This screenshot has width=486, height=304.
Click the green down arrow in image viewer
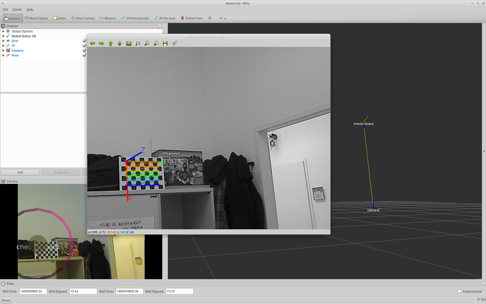(x=120, y=43)
